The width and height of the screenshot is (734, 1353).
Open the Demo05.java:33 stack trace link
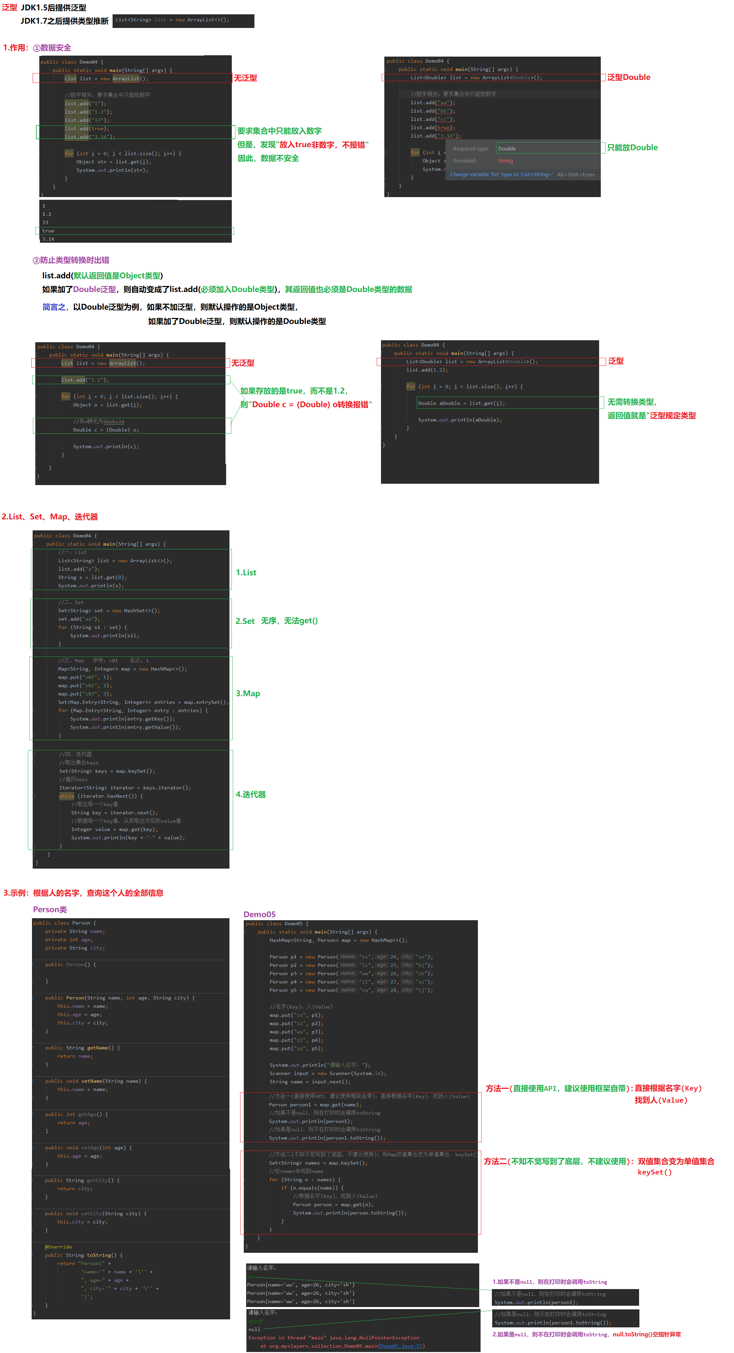tap(401, 1346)
